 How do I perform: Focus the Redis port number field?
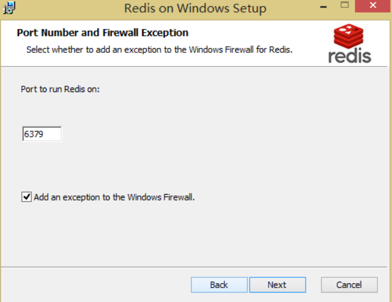42,134
